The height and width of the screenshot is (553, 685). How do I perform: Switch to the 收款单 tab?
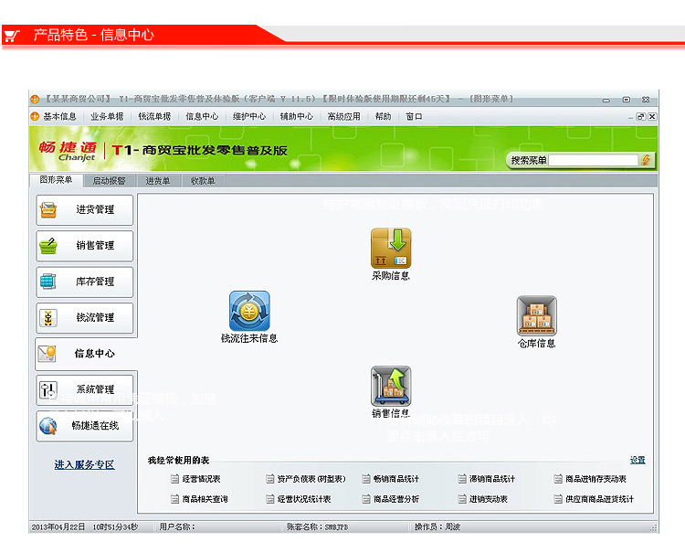[x=203, y=181]
